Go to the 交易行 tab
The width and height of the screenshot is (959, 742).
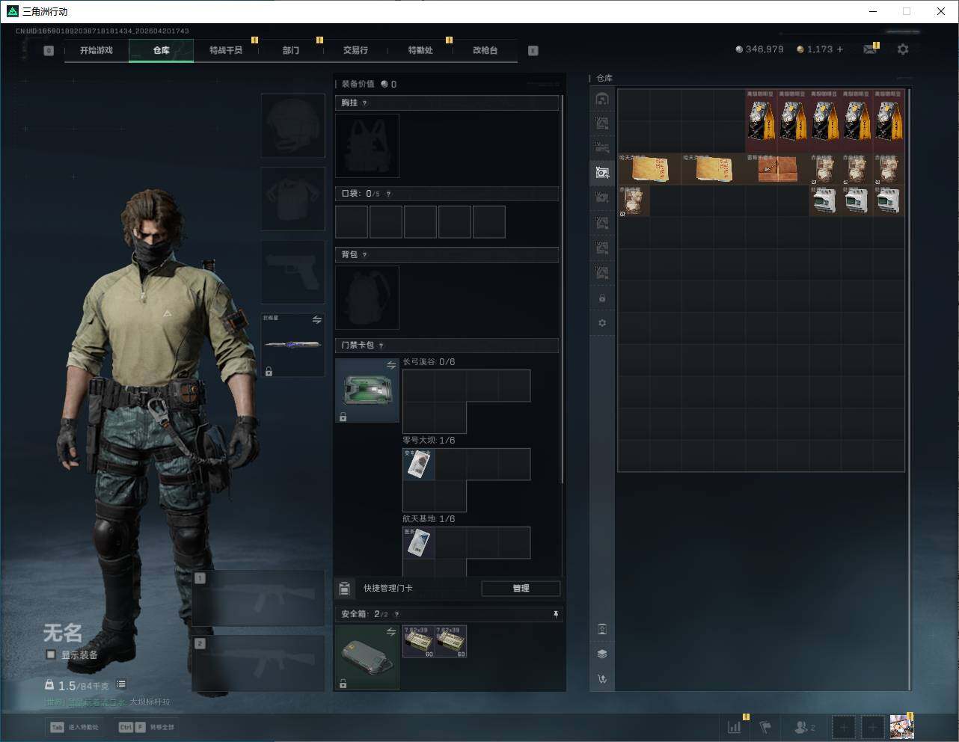[355, 50]
